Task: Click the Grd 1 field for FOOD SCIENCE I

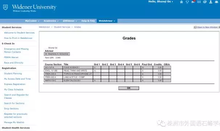Action: [97, 67]
